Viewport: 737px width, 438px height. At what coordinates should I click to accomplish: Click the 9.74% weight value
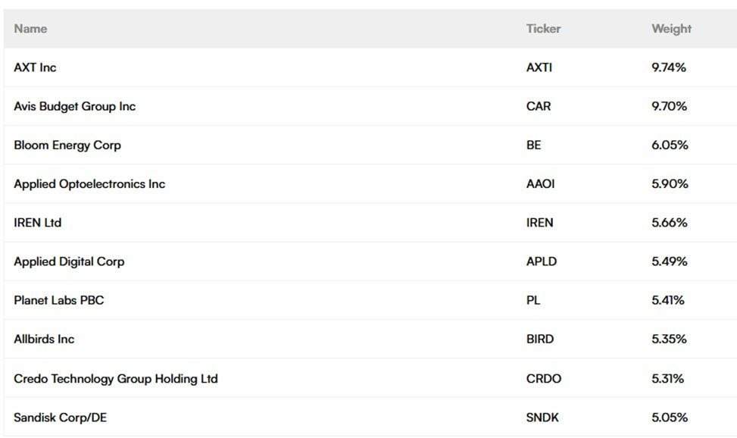point(668,67)
